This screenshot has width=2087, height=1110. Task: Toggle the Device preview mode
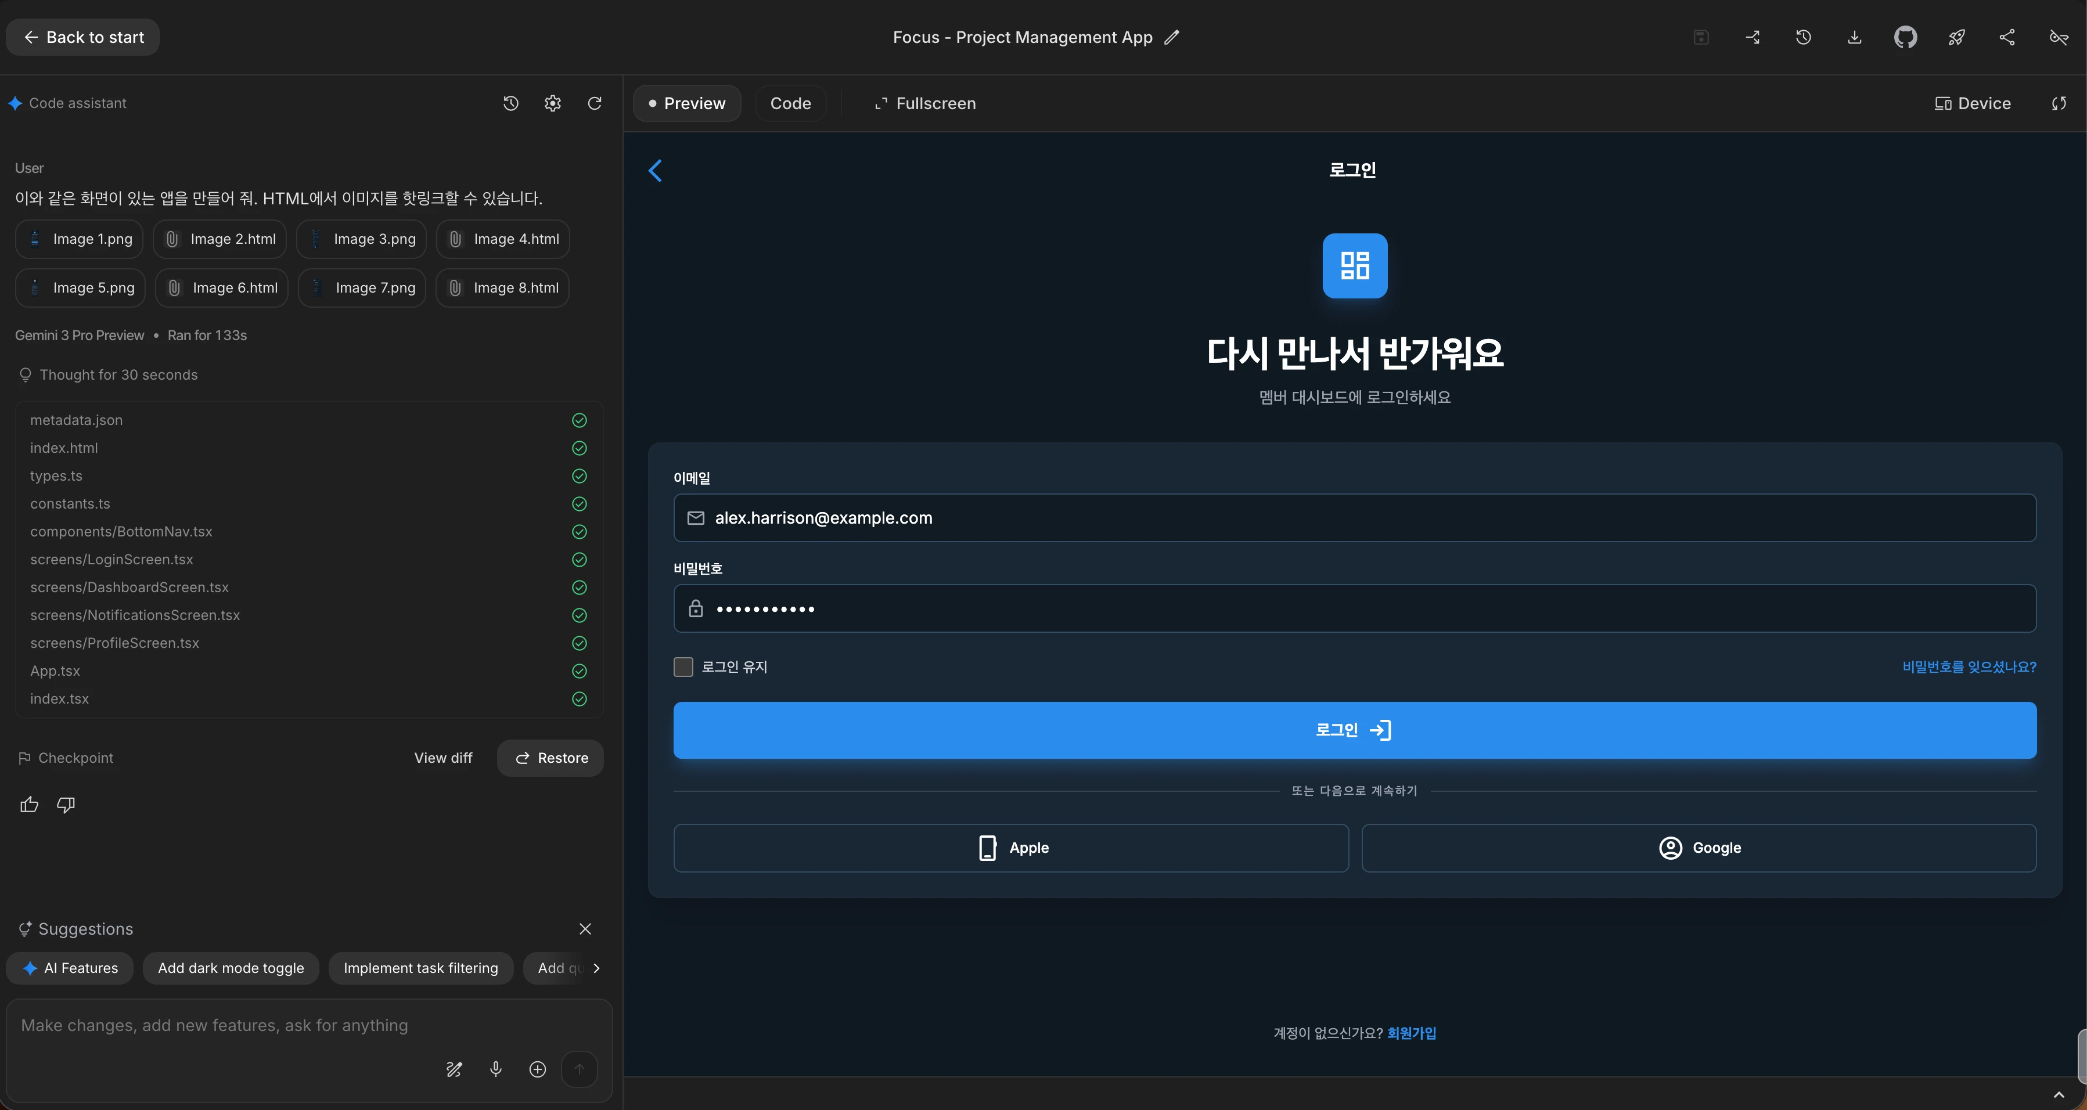1972,103
